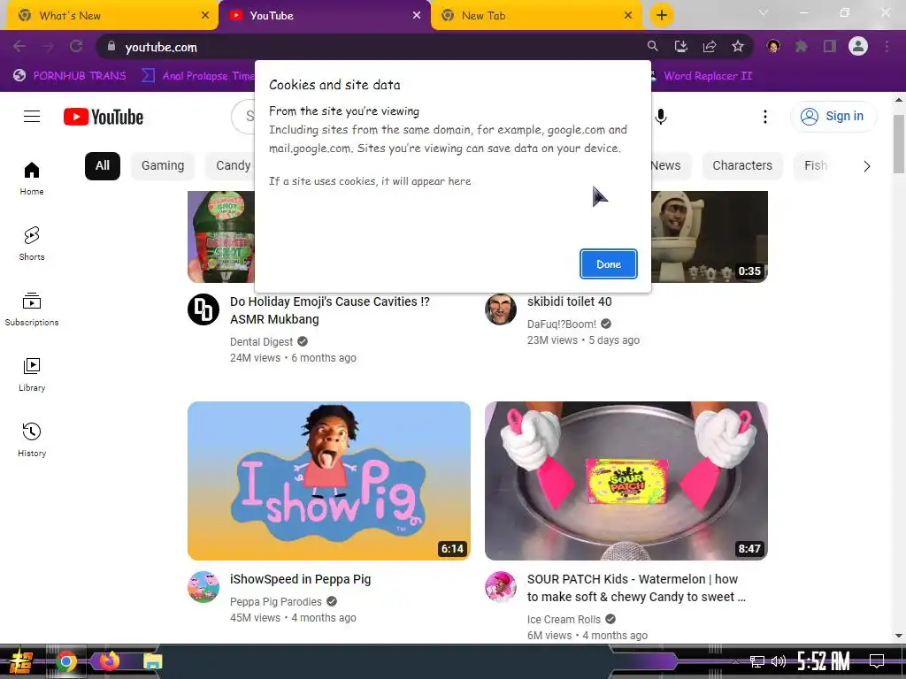Close the YouTube browser tab

click(417, 16)
